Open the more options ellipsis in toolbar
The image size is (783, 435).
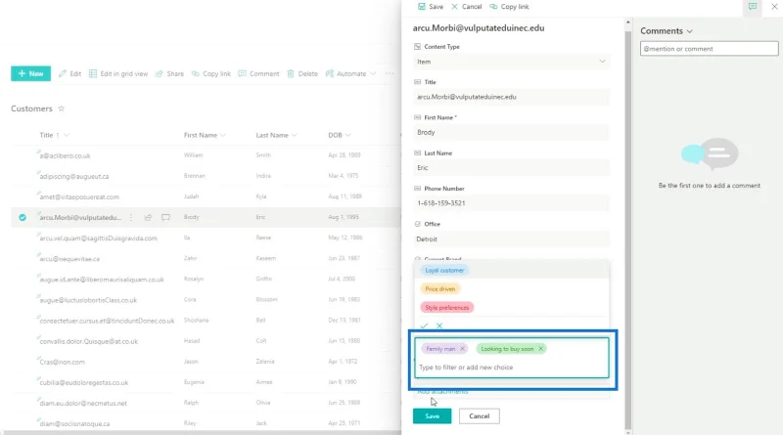click(x=389, y=73)
